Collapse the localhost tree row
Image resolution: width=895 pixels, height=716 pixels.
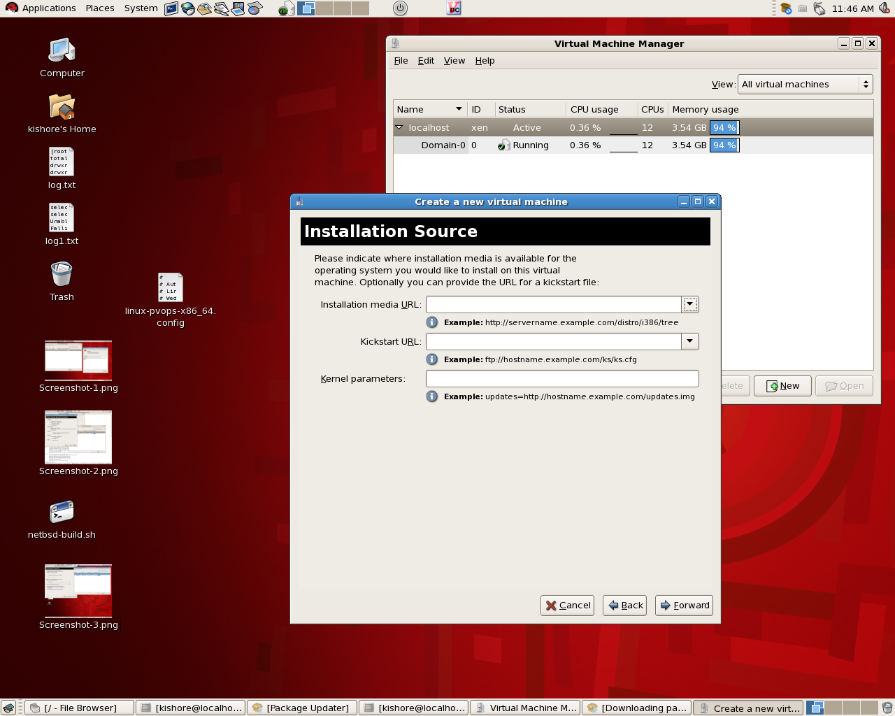click(399, 128)
